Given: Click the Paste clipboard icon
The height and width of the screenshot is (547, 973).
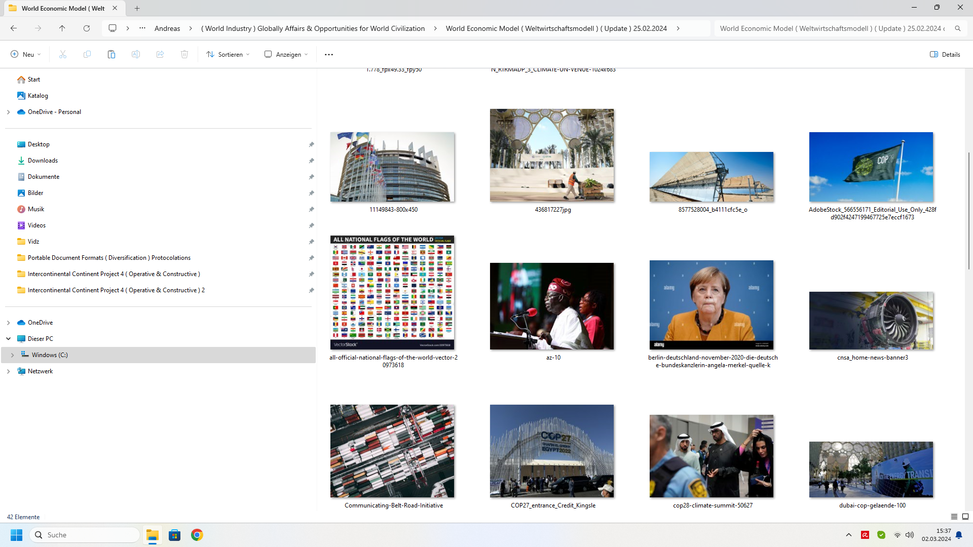Looking at the screenshot, I should (x=111, y=54).
